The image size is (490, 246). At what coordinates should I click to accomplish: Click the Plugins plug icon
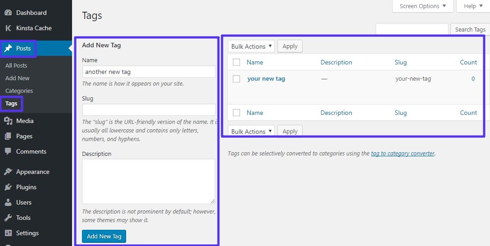click(x=8, y=187)
